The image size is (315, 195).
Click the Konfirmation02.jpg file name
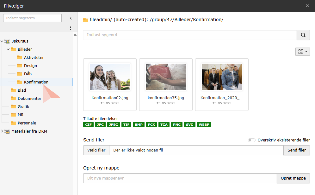click(x=110, y=98)
